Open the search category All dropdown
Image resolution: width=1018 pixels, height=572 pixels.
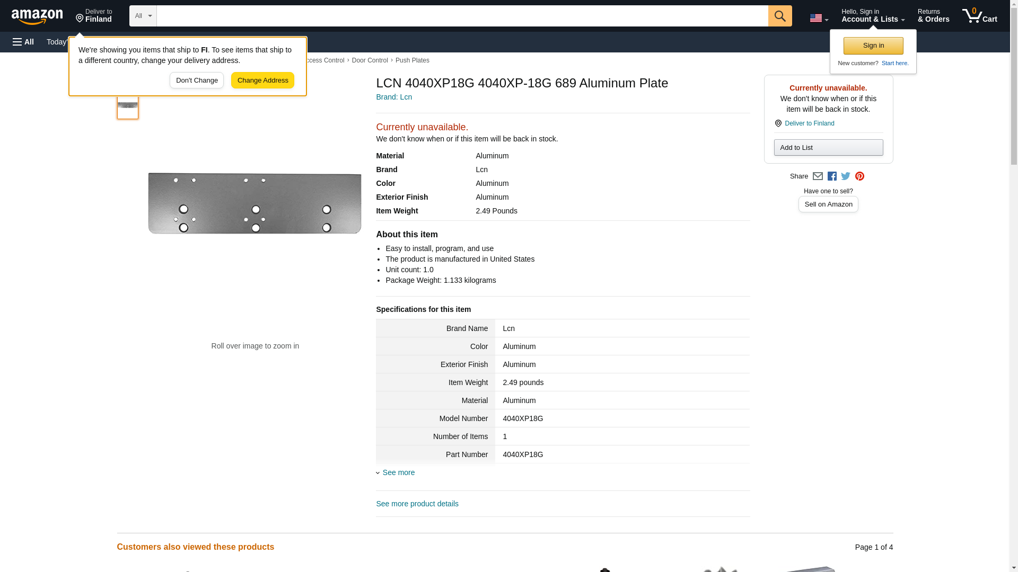pos(143,16)
